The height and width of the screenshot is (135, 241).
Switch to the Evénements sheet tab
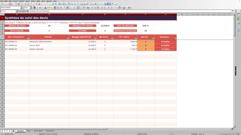click(38, 131)
